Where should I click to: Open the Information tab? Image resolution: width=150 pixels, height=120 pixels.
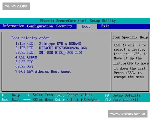point(13,26)
